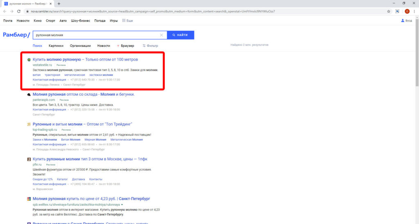Open result Купить рулонные молнии тип 3 оптом
Viewport: 419px width, 224px height.
90,159
